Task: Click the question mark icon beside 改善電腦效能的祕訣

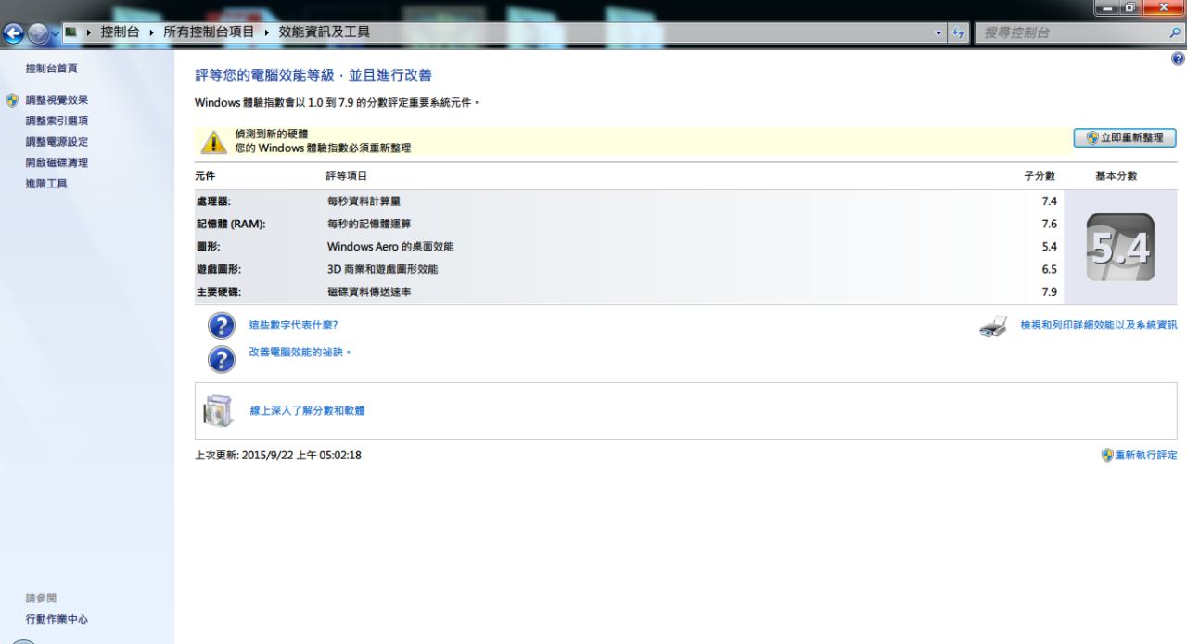Action: click(220, 358)
